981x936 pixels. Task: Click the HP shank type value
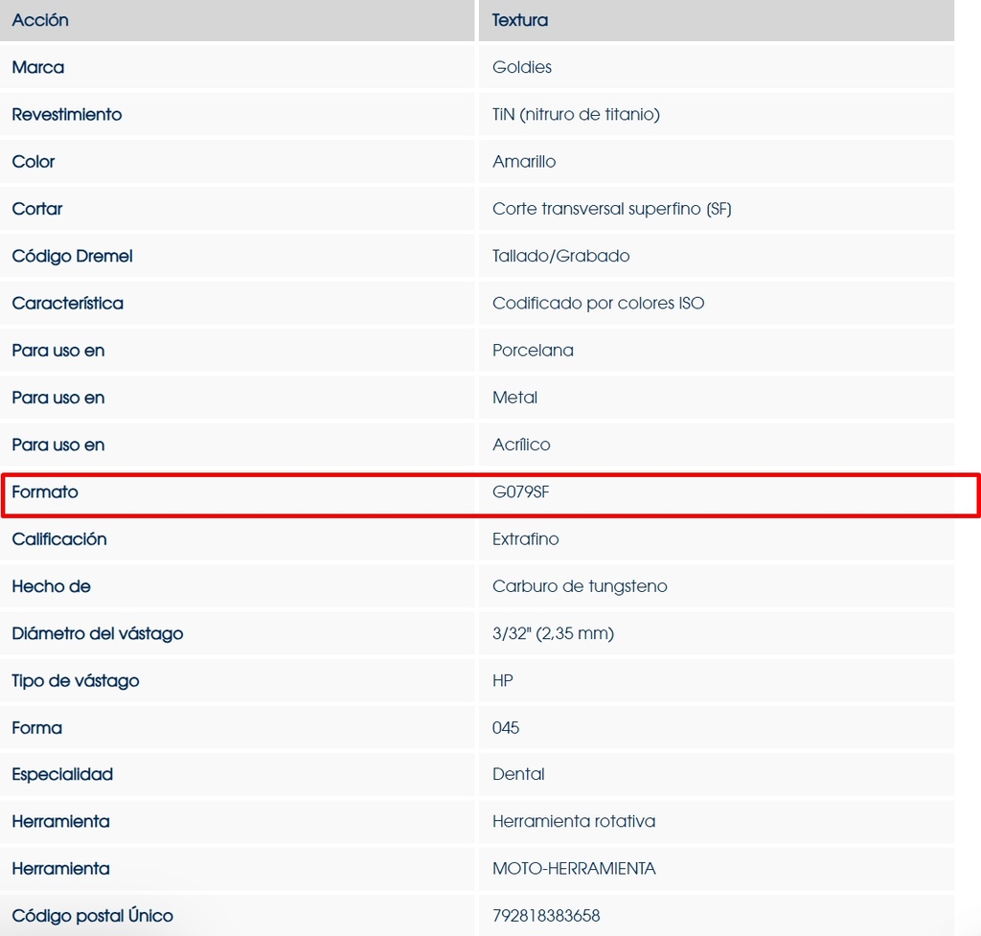[x=503, y=680]
